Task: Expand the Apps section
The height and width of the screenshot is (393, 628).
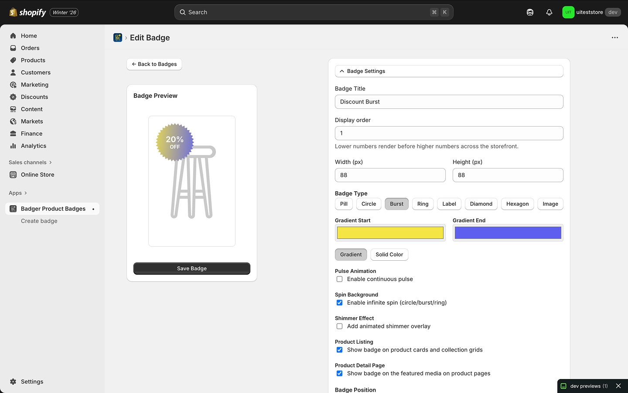Action: pos(25,193)
